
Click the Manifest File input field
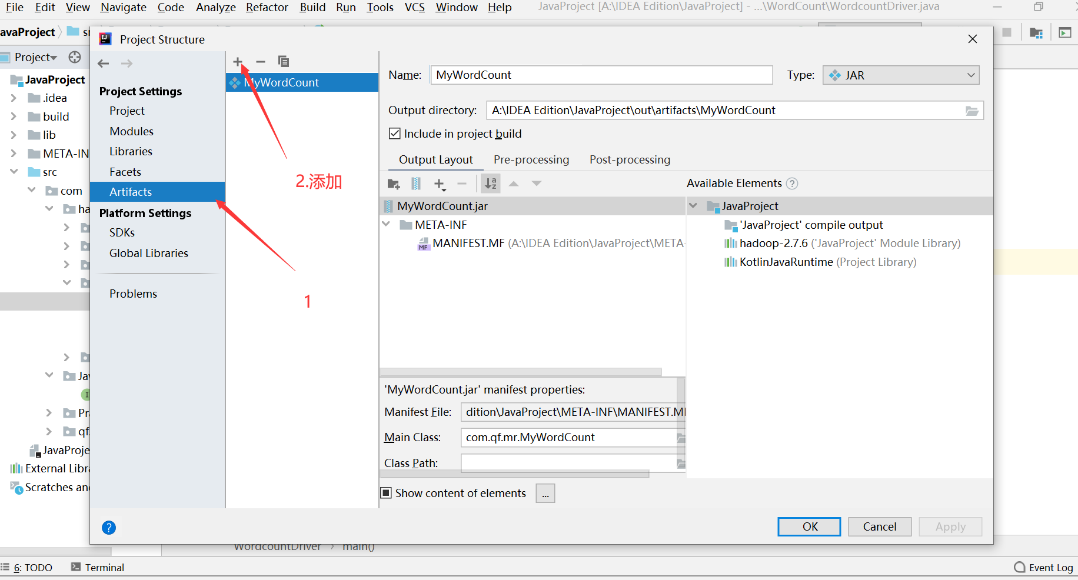573,412
